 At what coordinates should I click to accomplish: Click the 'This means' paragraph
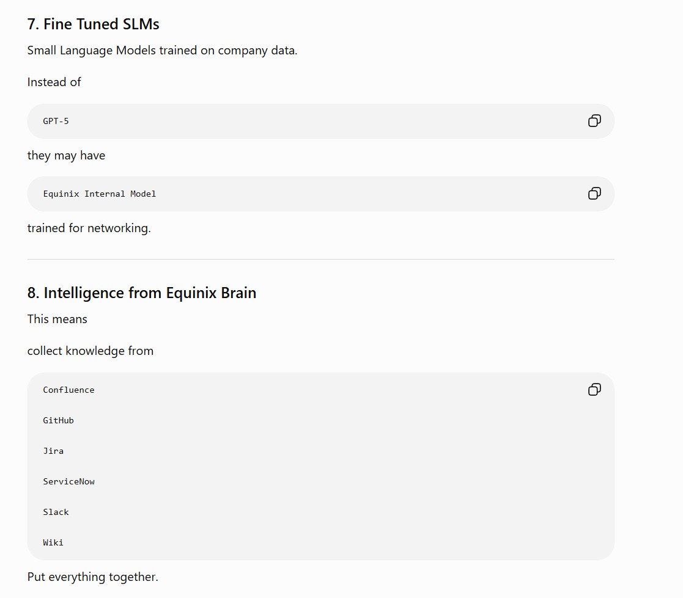coord(57,319)
